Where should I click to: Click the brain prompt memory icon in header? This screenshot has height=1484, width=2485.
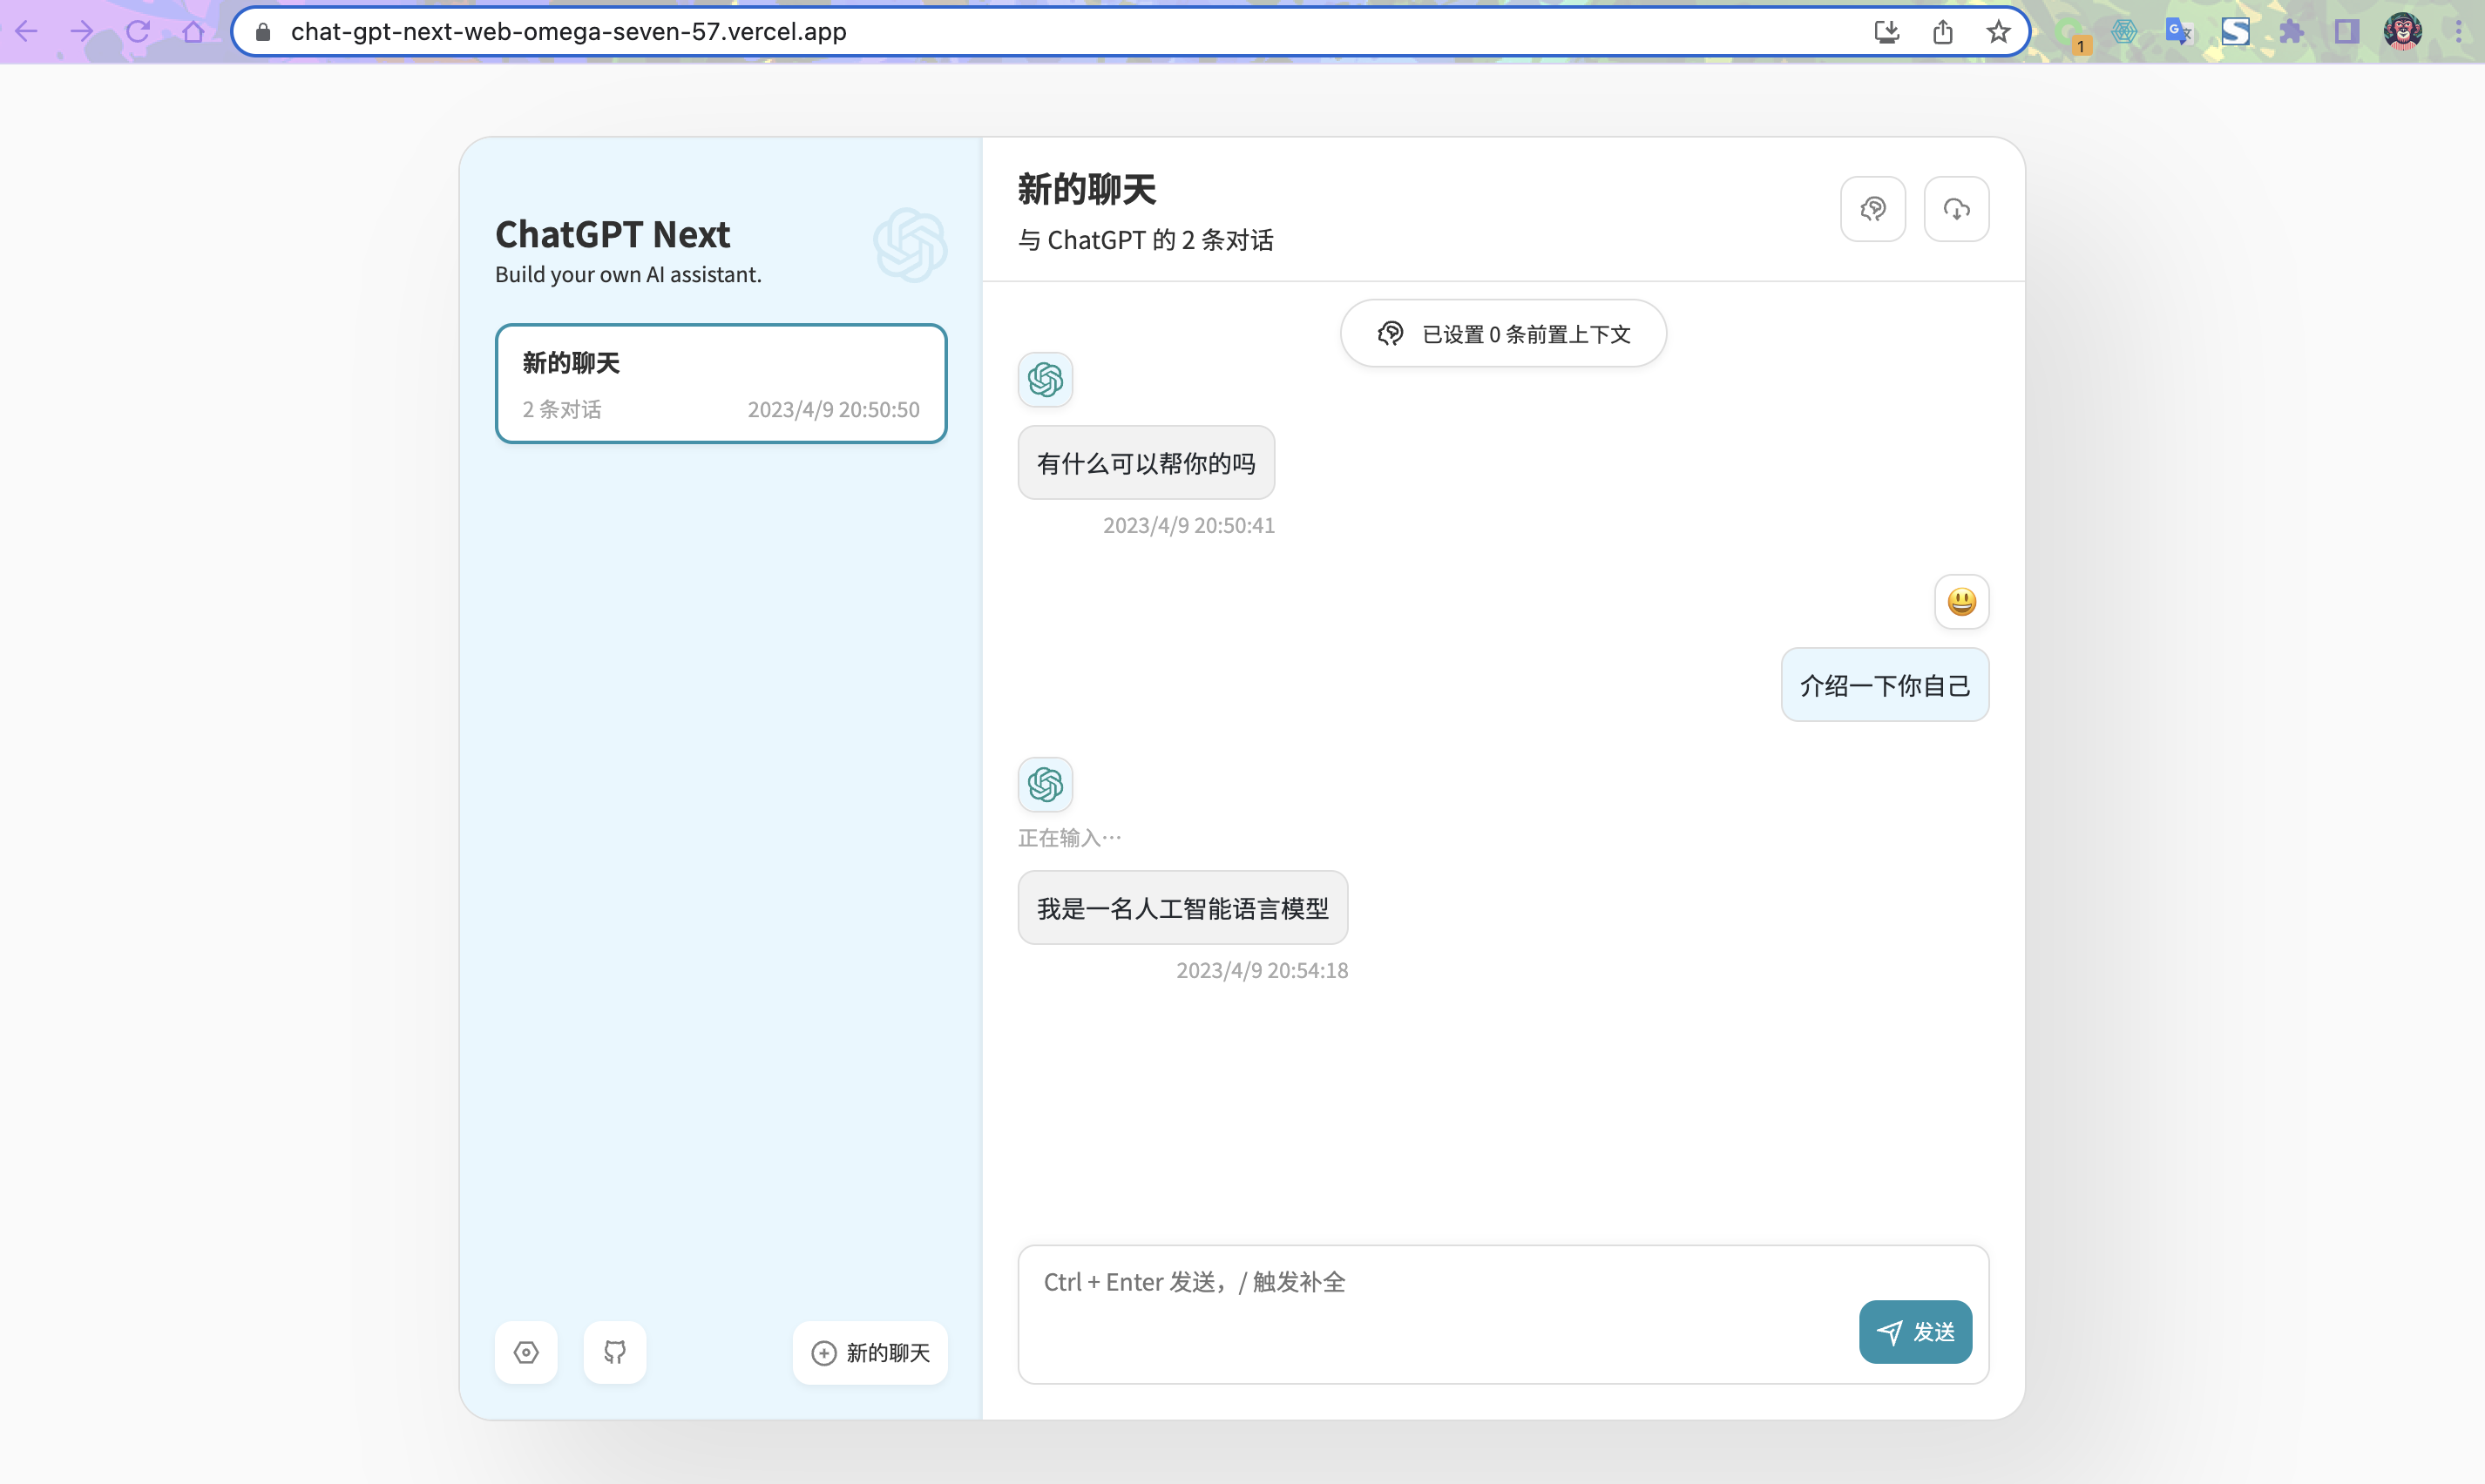[1872, 209]
